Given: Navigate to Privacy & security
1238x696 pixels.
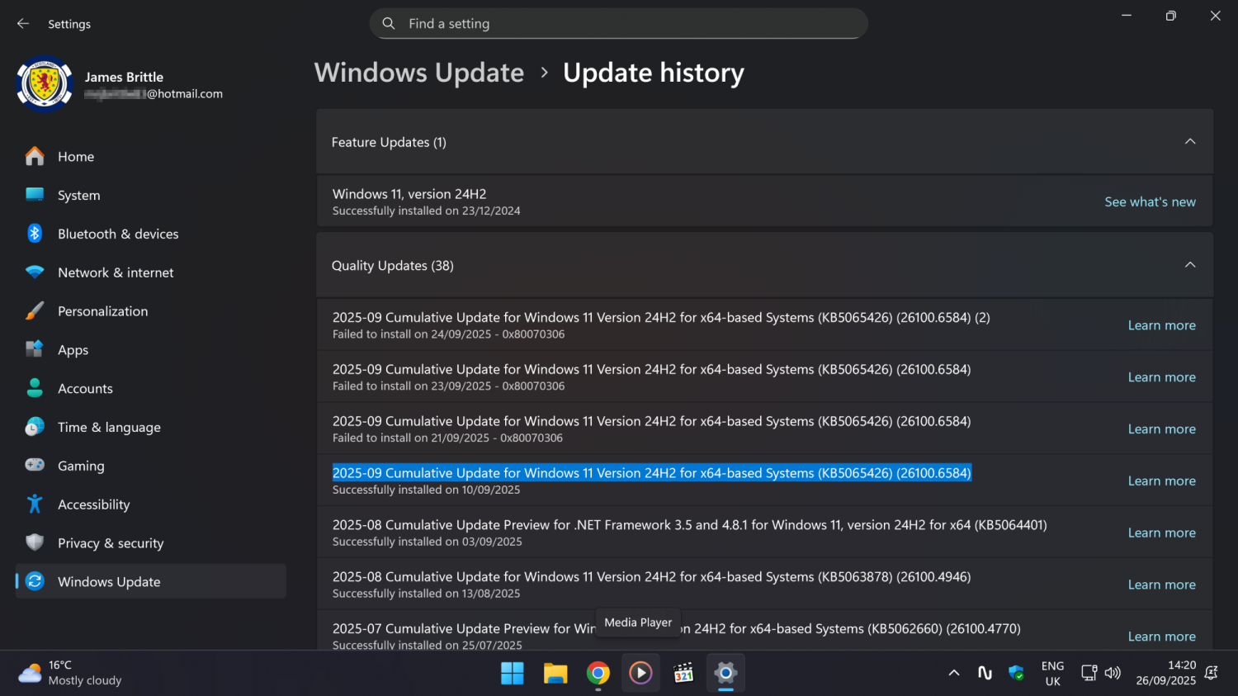Looking at the screenshot, I should (151, 542).
